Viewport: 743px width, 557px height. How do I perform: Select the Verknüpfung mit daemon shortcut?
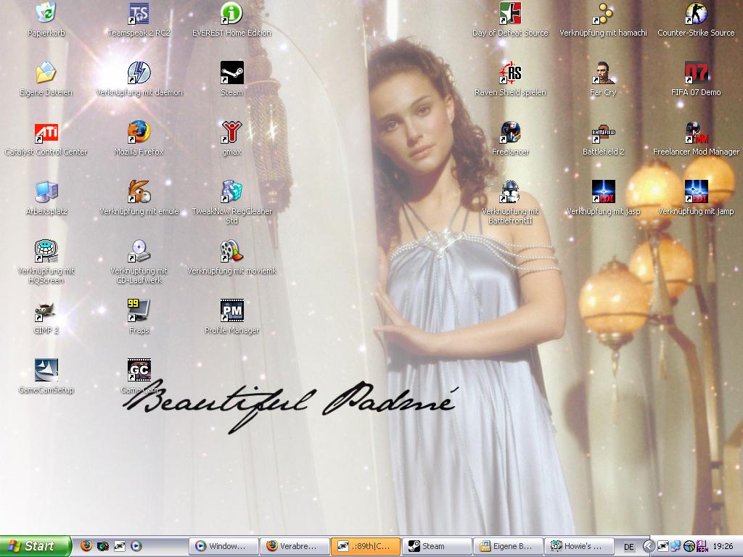pyautogui.click(x=139, y=73)
